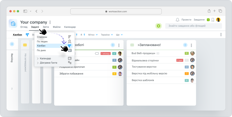232x117 pixels.
Task: Click the green 1 tasks counter badge
Action: tap(208, 20)
